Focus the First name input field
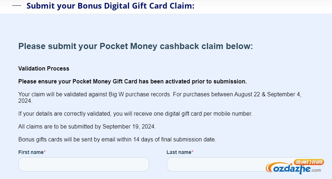The image size is (332, 179). click(x=84, y=164)
